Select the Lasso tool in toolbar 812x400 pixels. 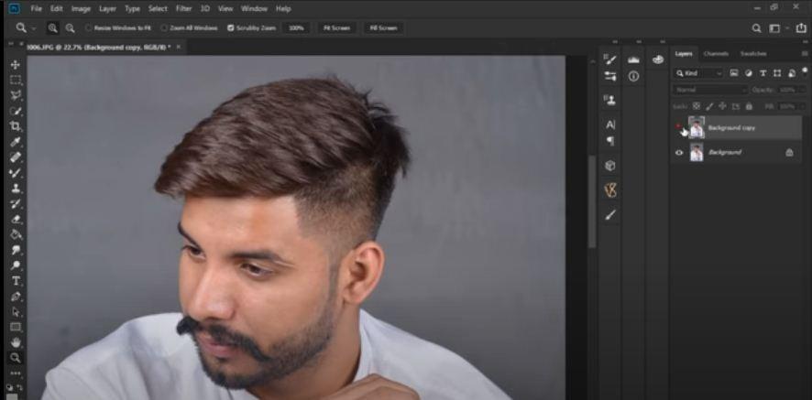16,96
